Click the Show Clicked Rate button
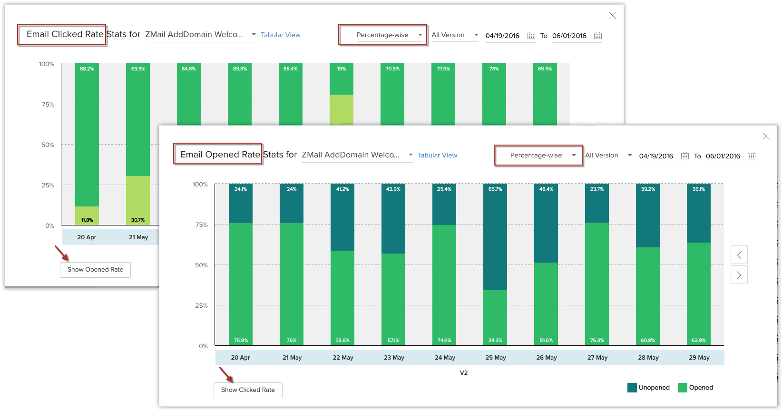Image resolution: width=782 pixels, height=411 pixels. (x=248, y=390)
